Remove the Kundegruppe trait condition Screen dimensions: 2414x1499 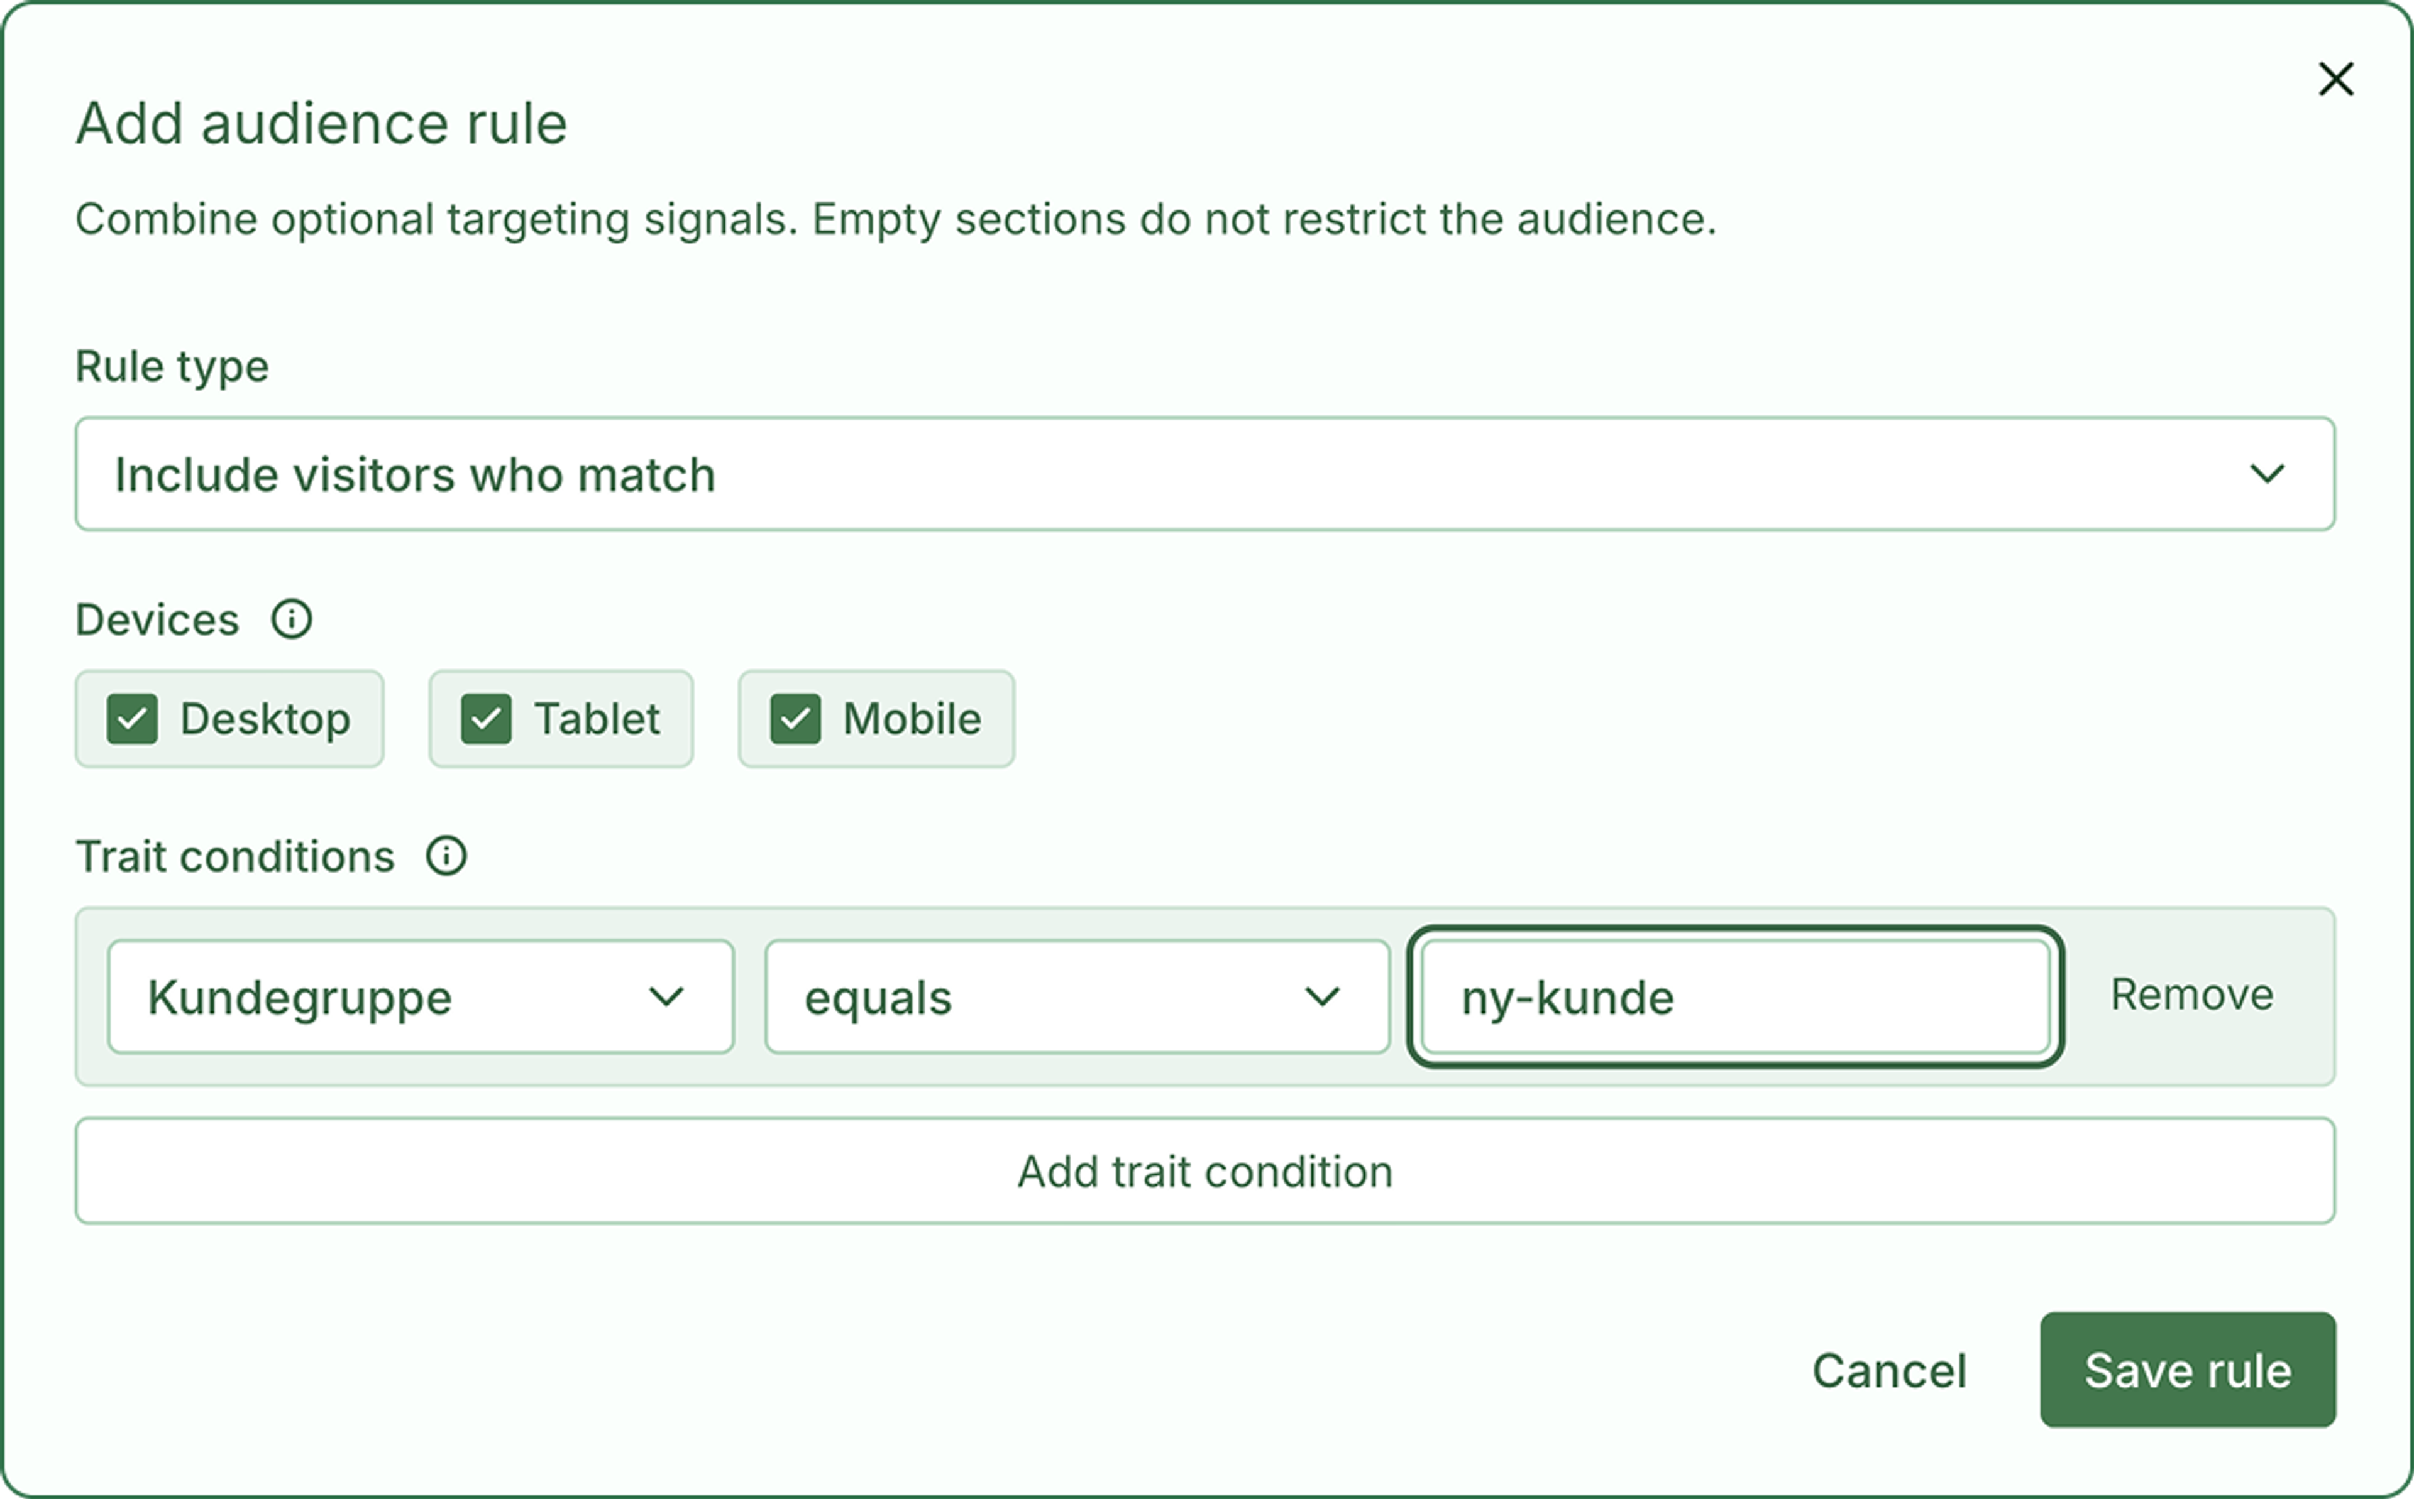[2192, 995]
